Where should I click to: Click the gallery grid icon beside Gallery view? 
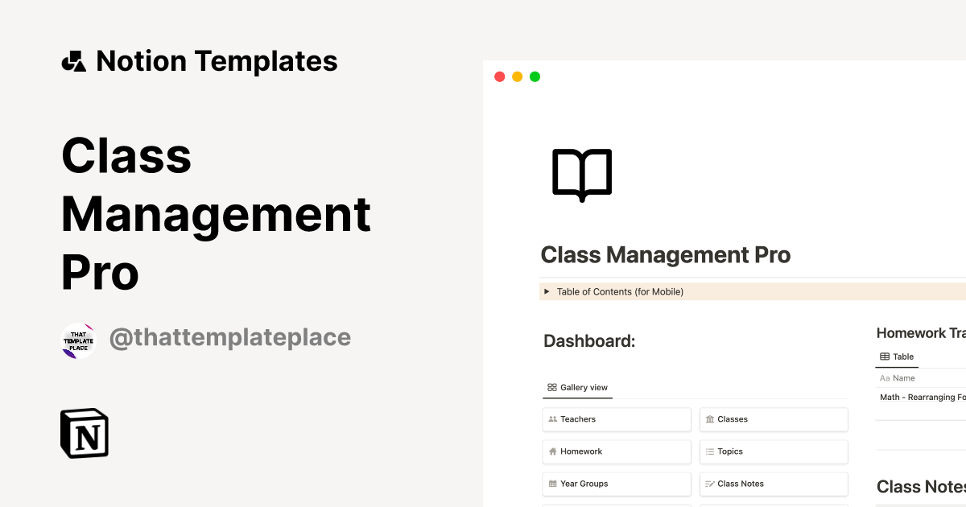[x=551, y=387]
